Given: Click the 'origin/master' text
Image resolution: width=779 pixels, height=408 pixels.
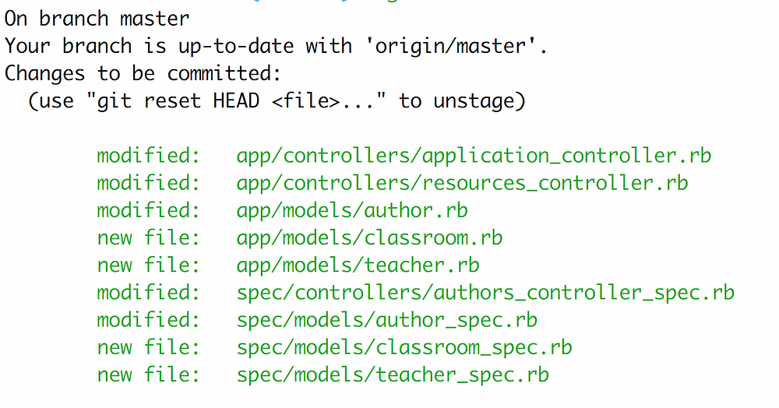Looking at the screenshot, I should [x=451, y=46].
